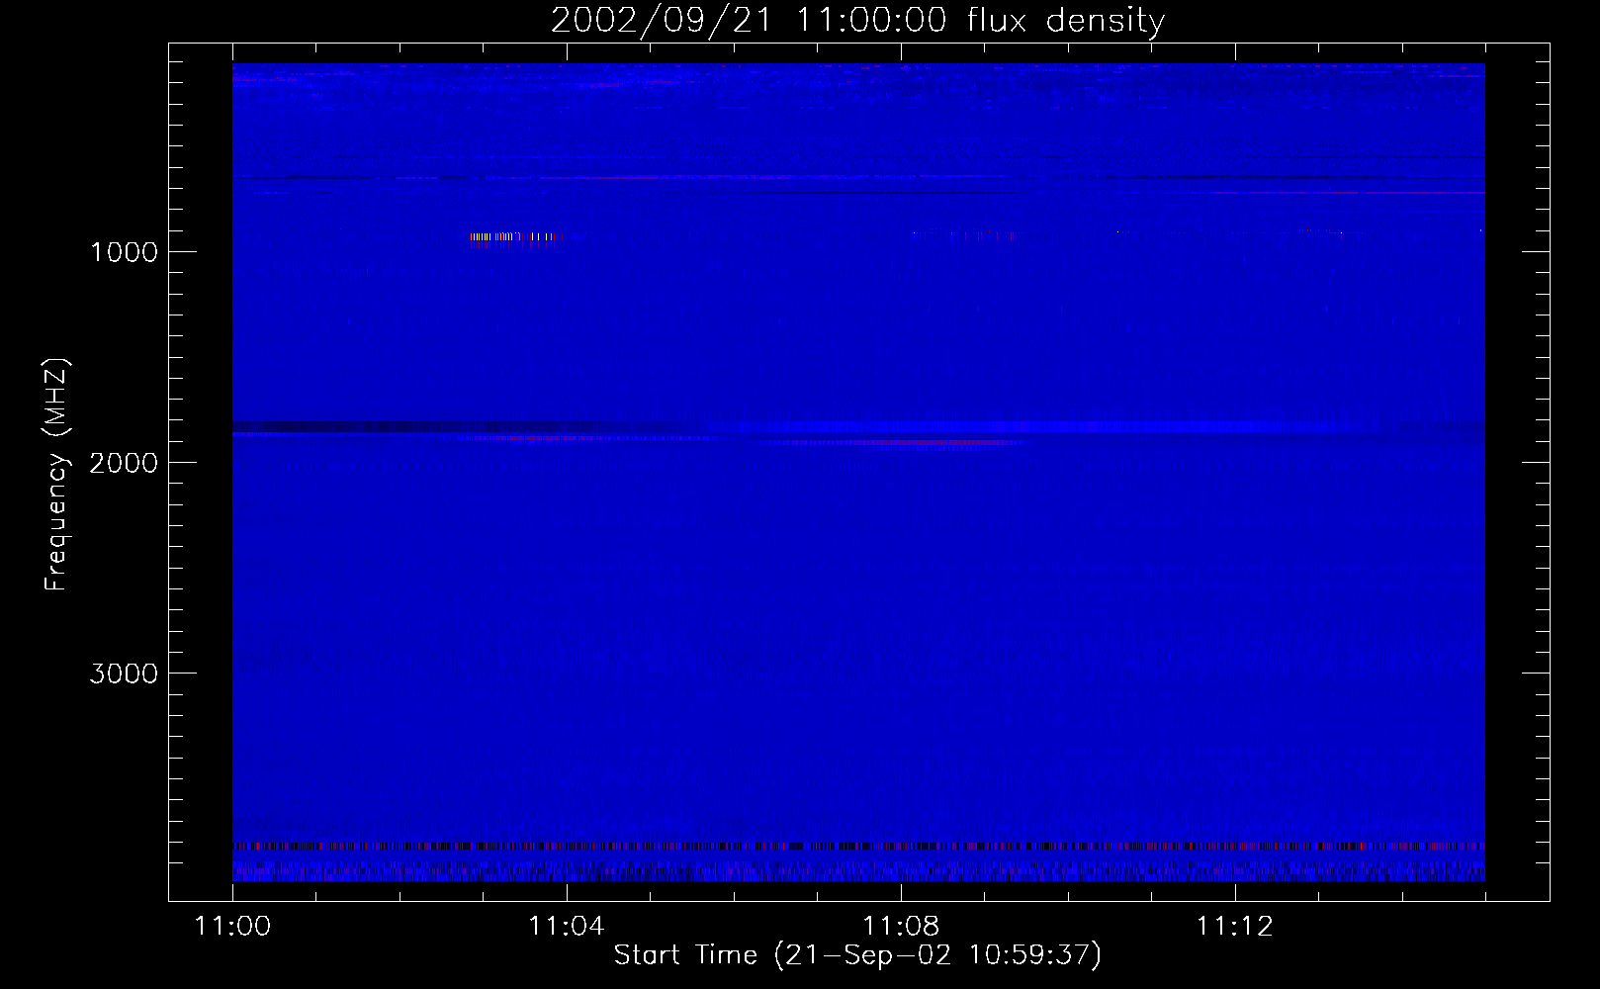1600x989 pixels.
Task: Click the '11:12' time tick label
Action: 1235,927
